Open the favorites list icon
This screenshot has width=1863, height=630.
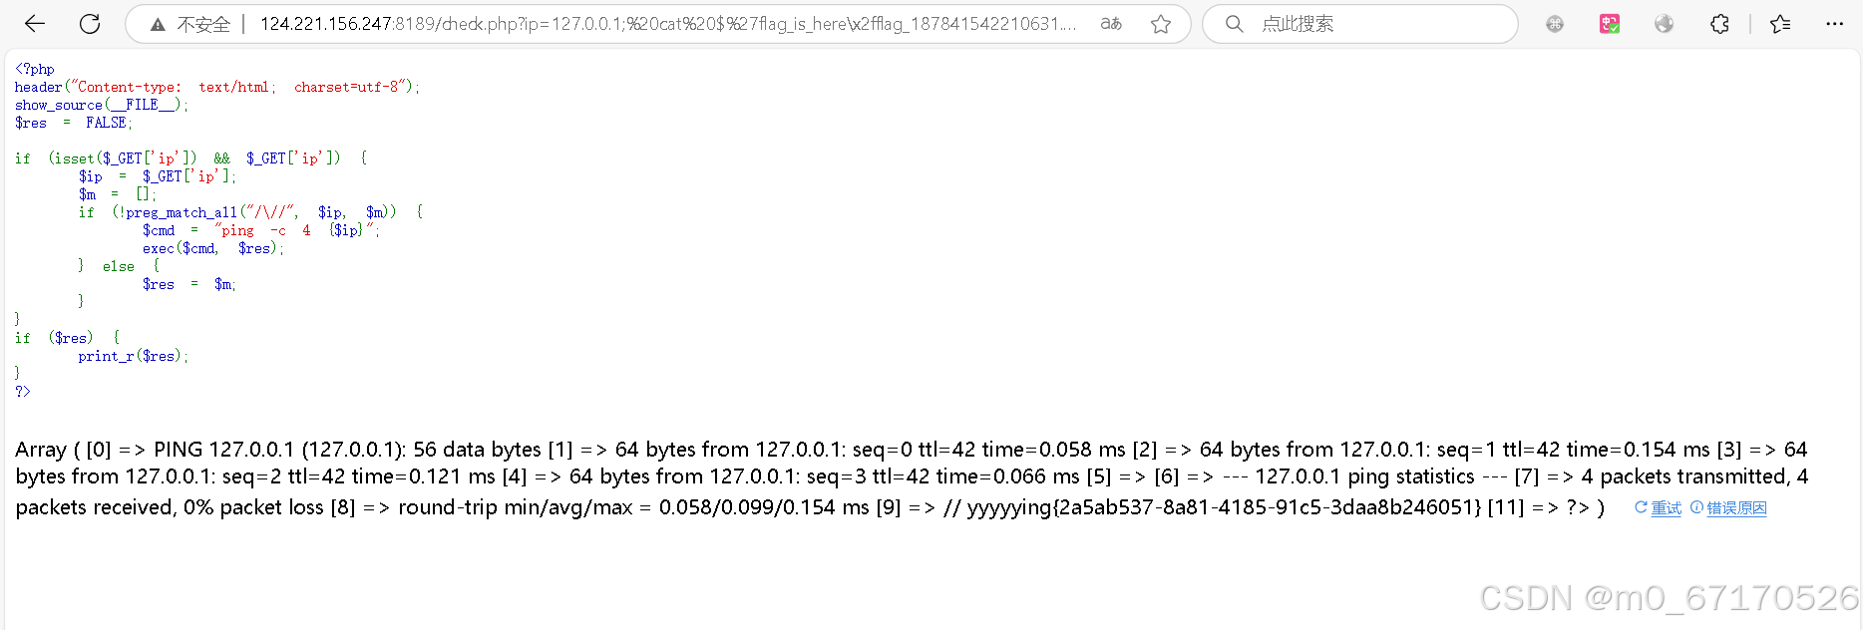(1781, 23)
